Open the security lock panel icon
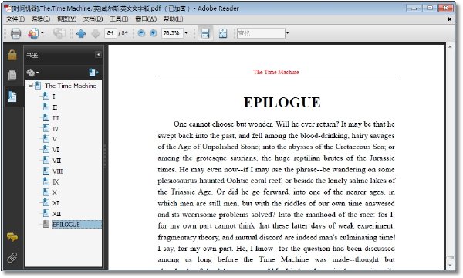The image size is (463, 278). point(12,55)
